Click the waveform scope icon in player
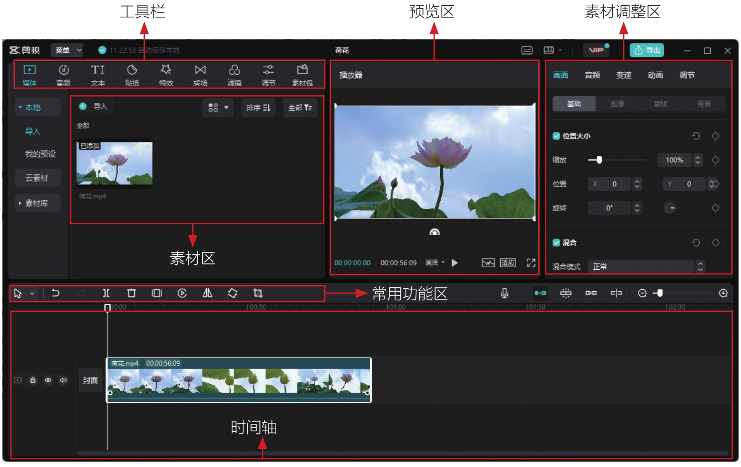 [488, 263]
